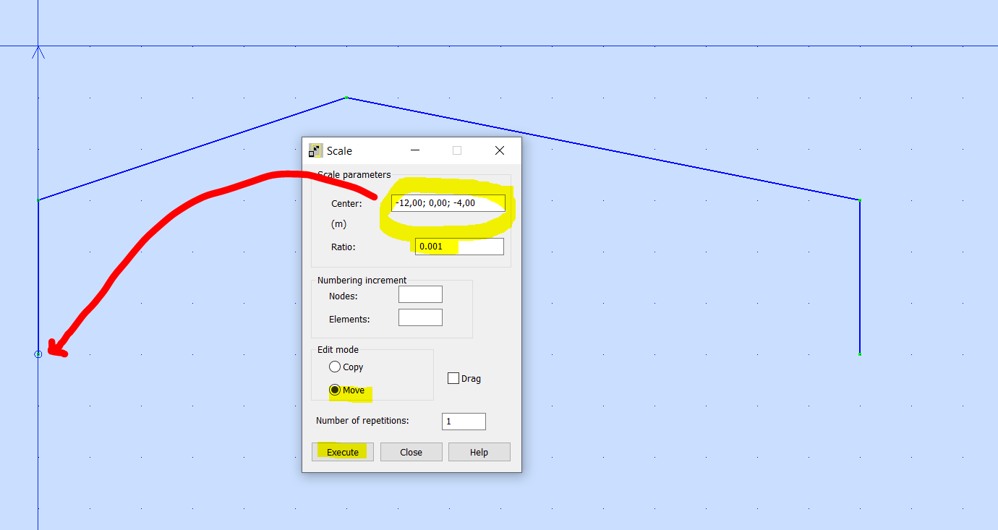Image resolution: width=998 pixels, height=530 pixels.
Task: Select the Move edit mode
Action: pos(334,390)
